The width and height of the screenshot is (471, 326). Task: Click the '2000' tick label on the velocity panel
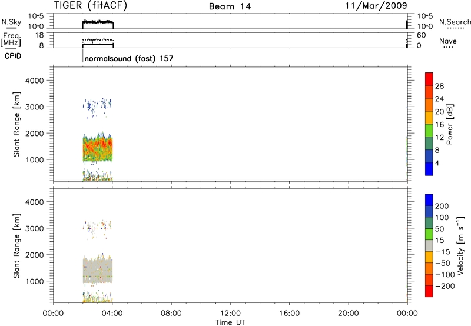pos(35,255)
